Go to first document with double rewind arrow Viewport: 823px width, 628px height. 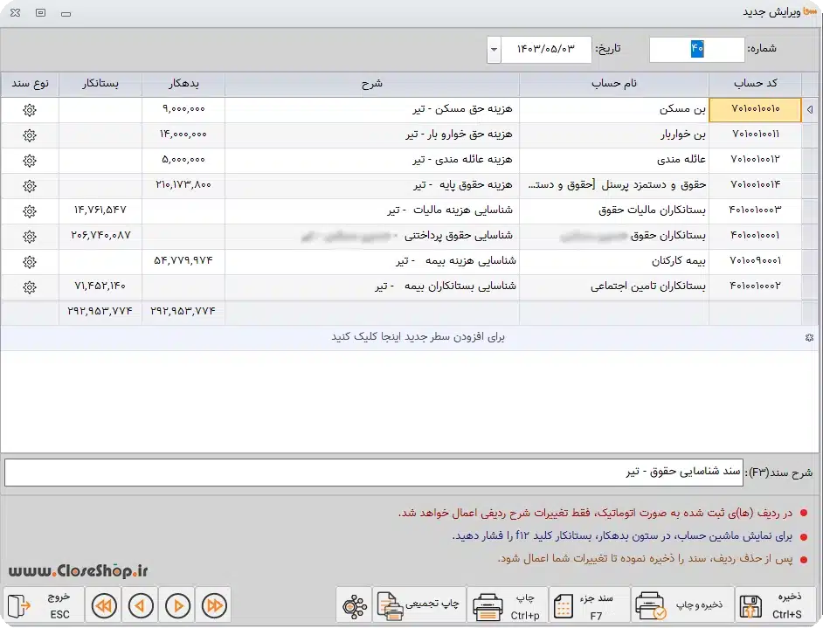[104, 606]
